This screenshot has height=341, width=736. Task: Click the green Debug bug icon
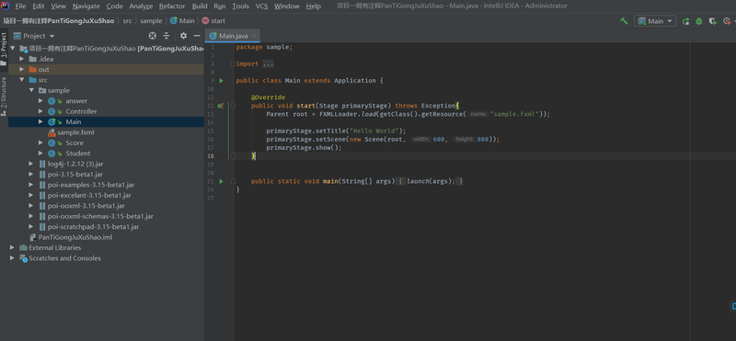click(699, 21)
